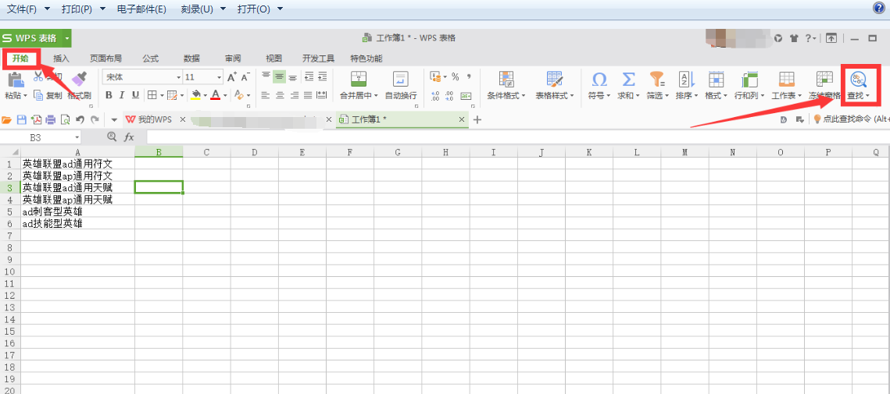
Task: Expand the Paste (粘贴) dropdown arrow
Action: point(25,96)
